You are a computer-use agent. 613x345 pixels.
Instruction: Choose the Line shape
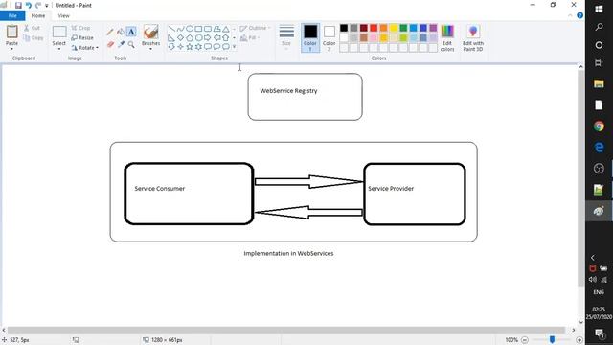click(x=171, y=29)
